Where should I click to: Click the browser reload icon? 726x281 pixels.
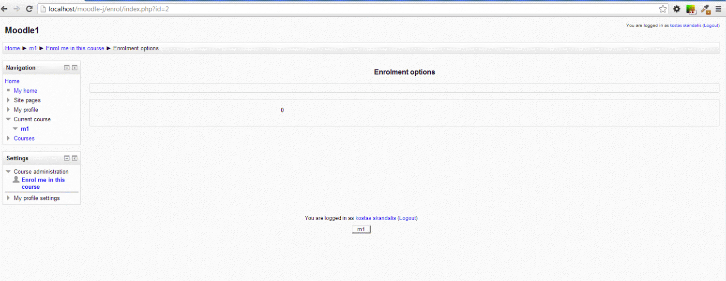[29, 9]
